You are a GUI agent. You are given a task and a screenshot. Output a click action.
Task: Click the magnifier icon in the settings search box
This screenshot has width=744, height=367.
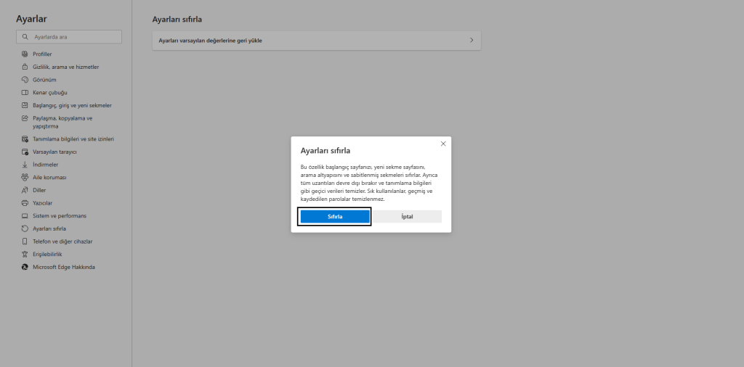coord(25,36)
